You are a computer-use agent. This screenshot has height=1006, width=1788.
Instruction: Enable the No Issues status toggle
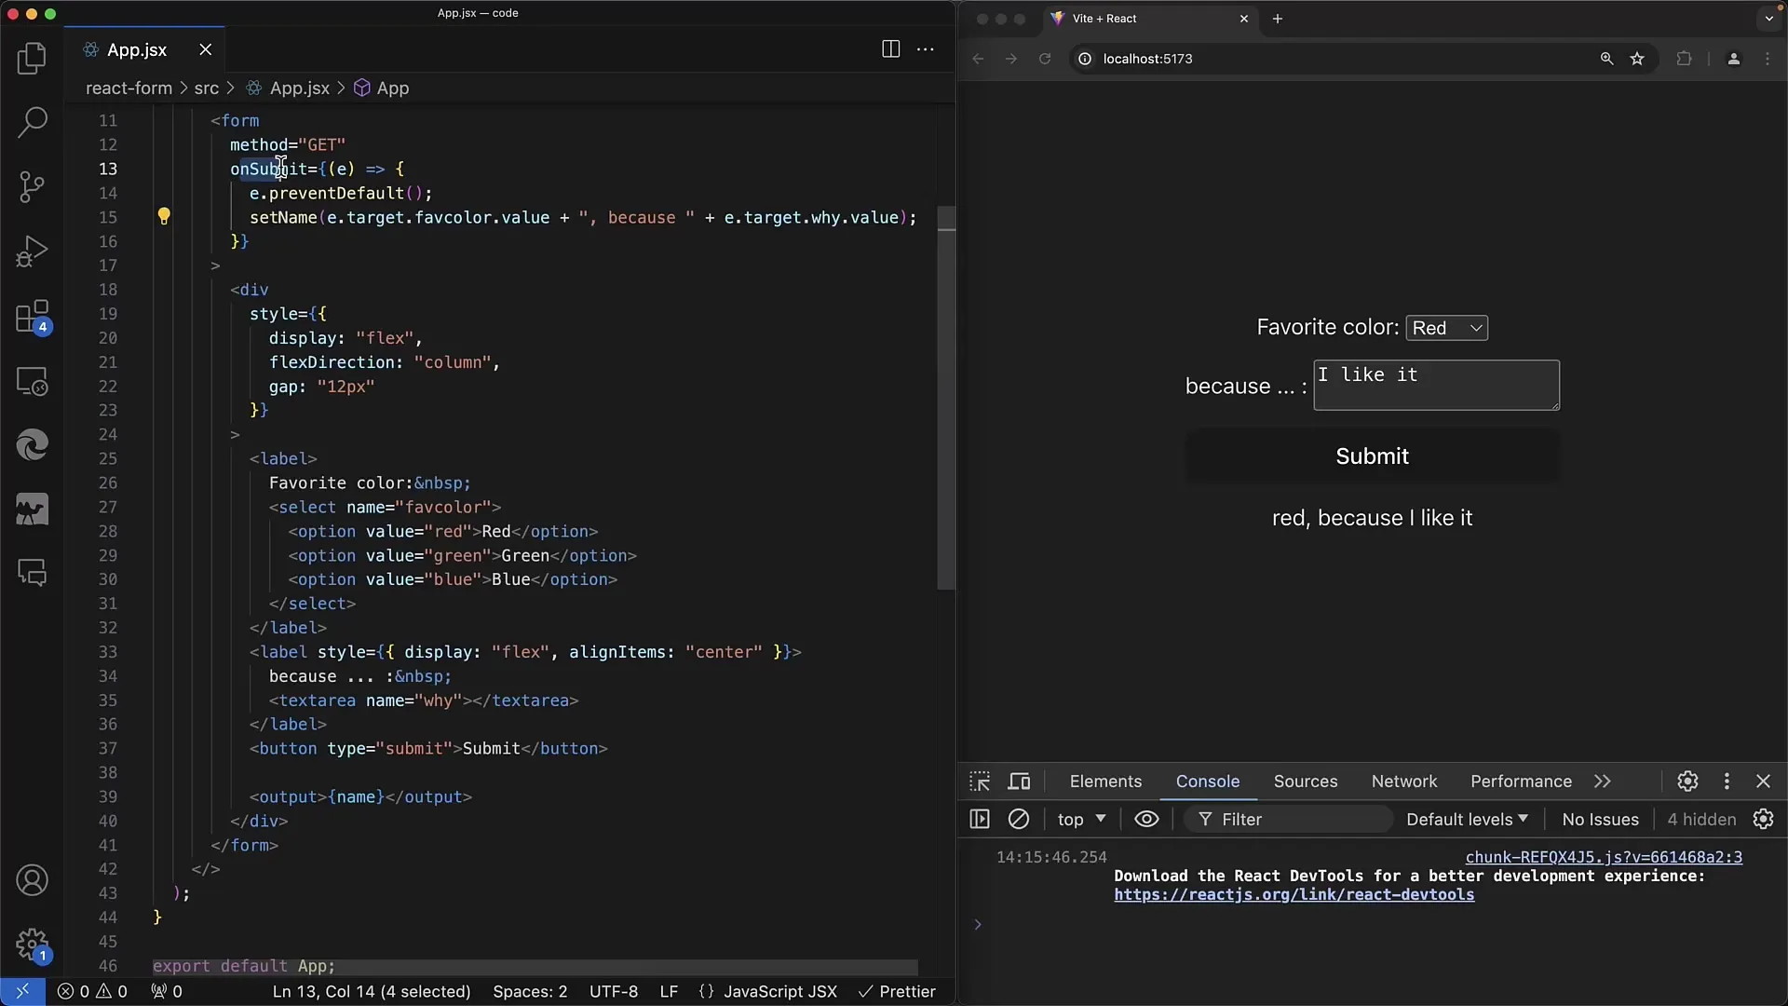[1600, 820]
